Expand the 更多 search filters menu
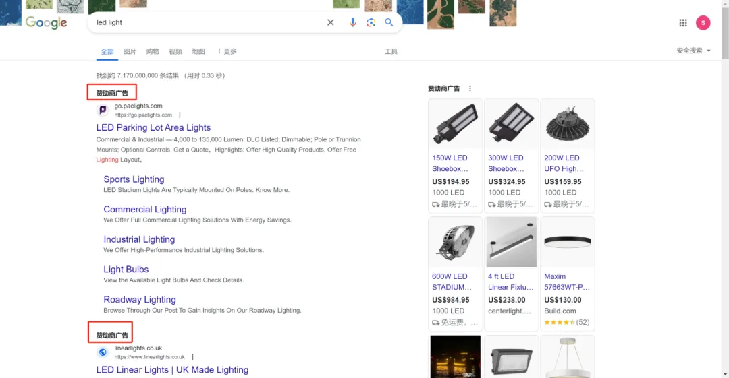 point(226,51)
